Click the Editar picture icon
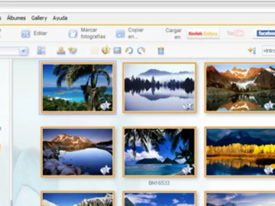This screenshot has width=275, height=206. click(x=26, y=34)
